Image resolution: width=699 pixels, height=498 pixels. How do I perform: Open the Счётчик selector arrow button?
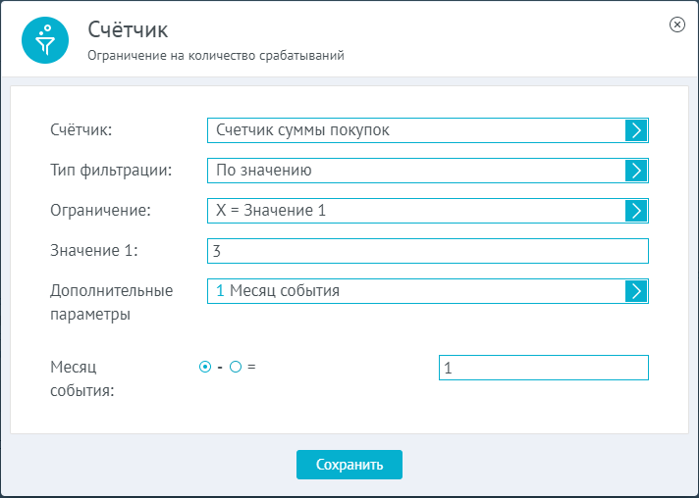pyautogui.click(x=636, y=130)
